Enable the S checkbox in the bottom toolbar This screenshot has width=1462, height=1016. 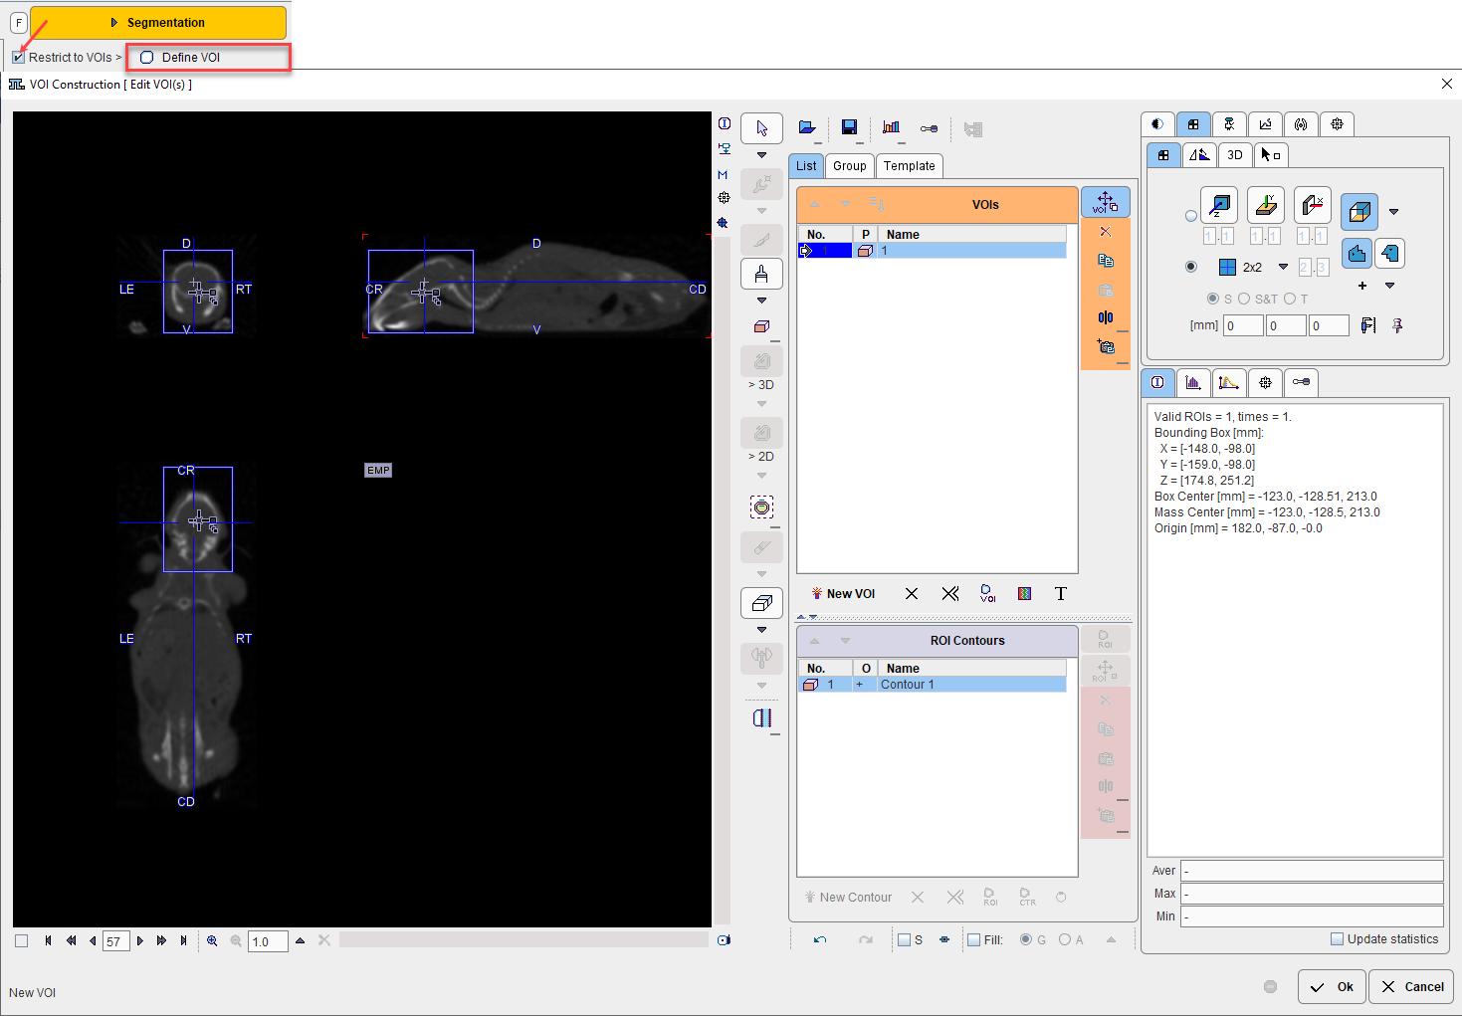click(904, 939)
